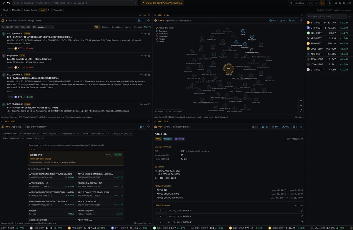This screenshot has height=230, width=353.
Task: Filter the feed by Social
Action: [x=105, y=27]
